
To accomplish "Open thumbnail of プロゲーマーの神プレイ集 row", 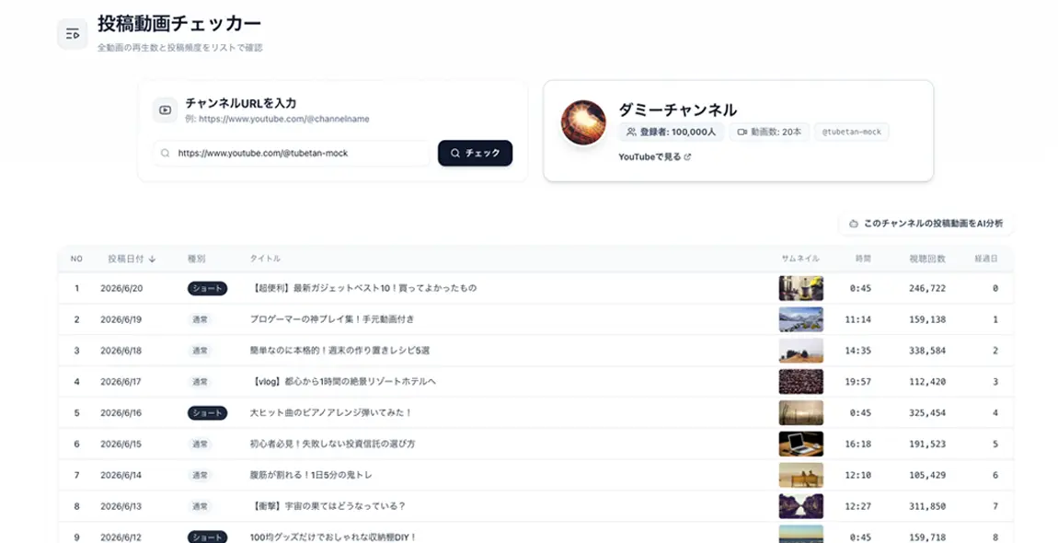I will click(x=801, y=319).
